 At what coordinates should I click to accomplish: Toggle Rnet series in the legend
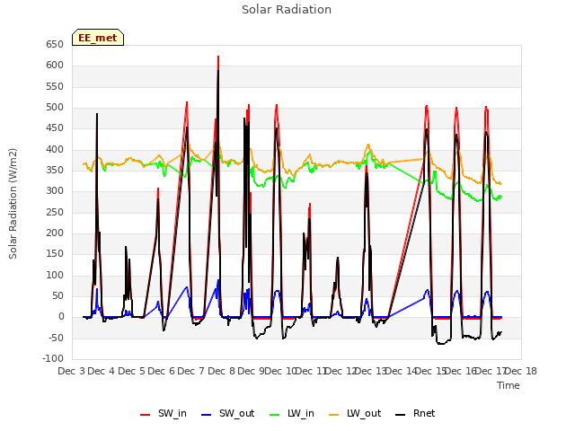[x=415, y=413]
